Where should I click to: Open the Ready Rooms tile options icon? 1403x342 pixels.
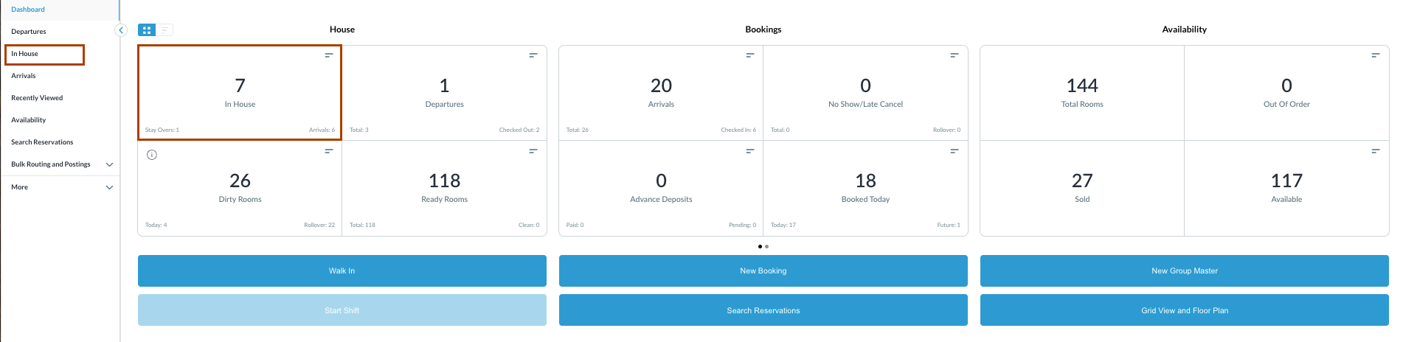[533, 151]
